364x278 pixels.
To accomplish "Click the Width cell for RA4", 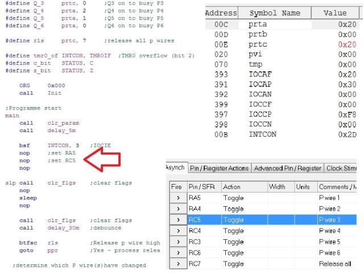I will (281, 208).
